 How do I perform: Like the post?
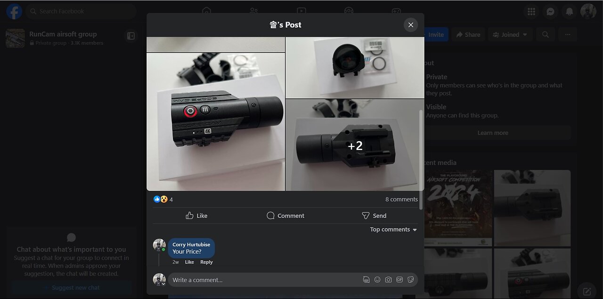(x=196, y=215)
